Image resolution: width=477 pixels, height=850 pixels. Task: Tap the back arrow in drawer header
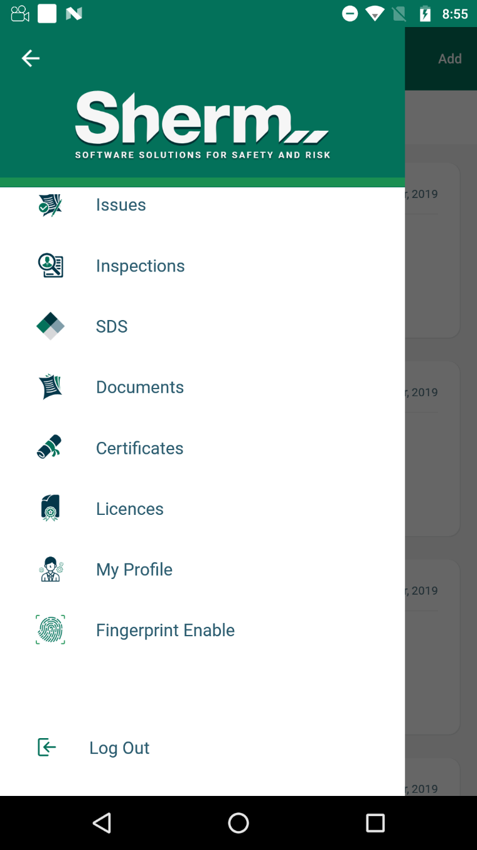(30, 58)
